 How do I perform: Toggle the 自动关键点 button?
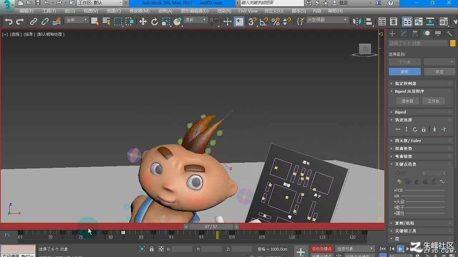(x=322, y=249)
